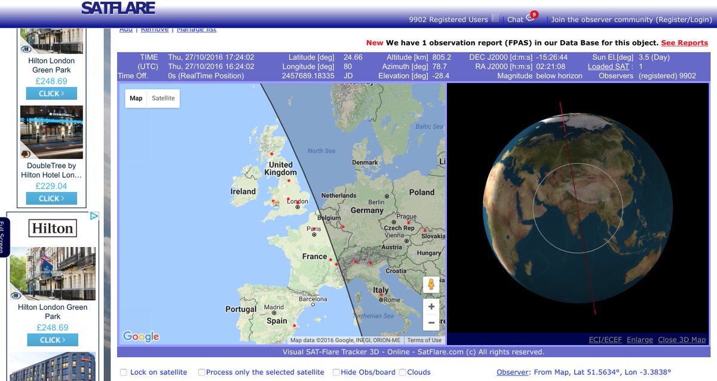Image resolution: width=717 pixels, height=381 pixels.
Task: Check Hide Obs/board
Action: click(336, 372)
